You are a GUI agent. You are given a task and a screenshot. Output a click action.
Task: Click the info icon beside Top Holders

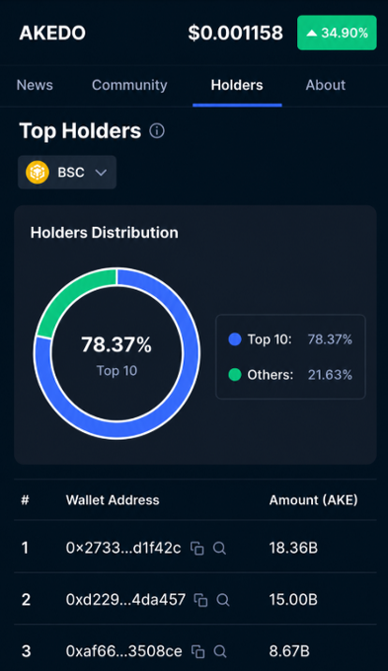click(x=157, y=131)
